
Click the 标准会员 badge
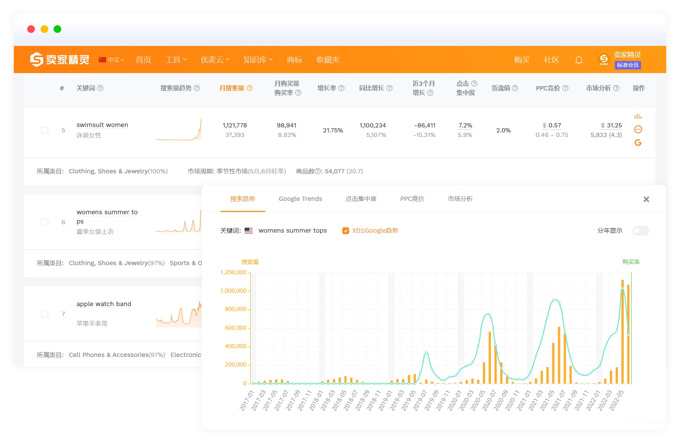click(628, 65)
